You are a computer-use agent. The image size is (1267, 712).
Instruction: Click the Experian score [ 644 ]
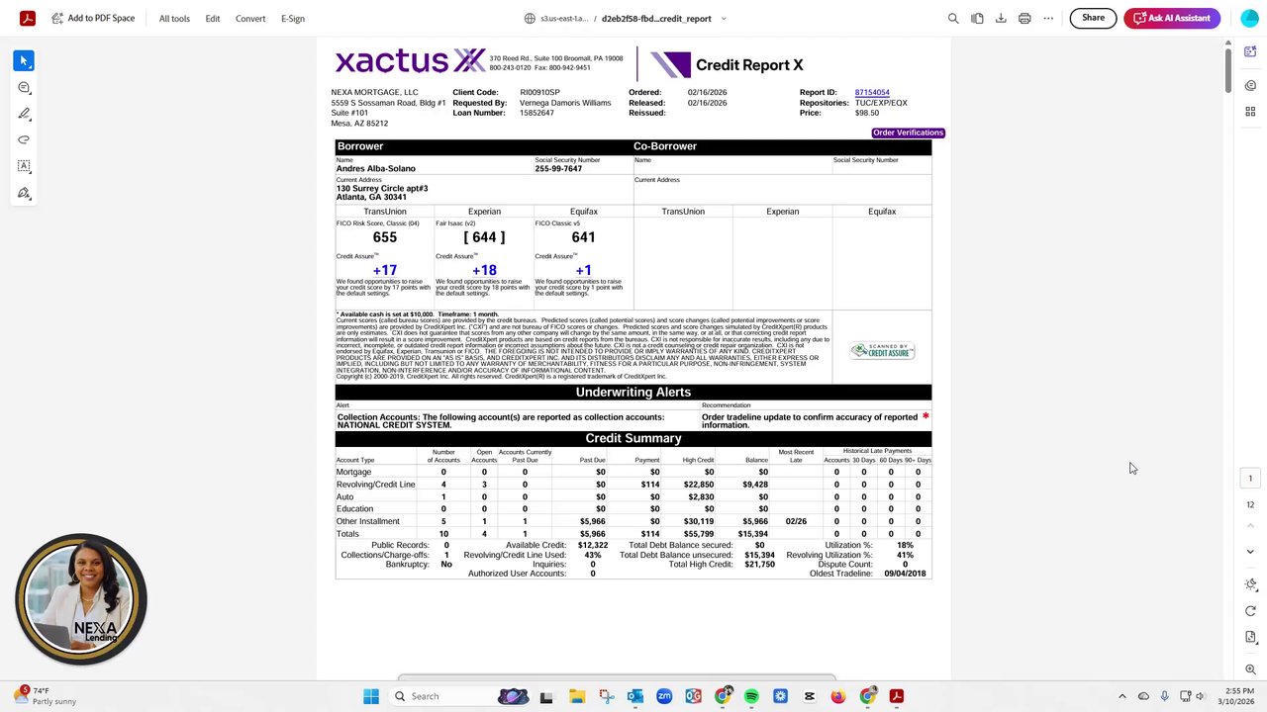point(484,237)
